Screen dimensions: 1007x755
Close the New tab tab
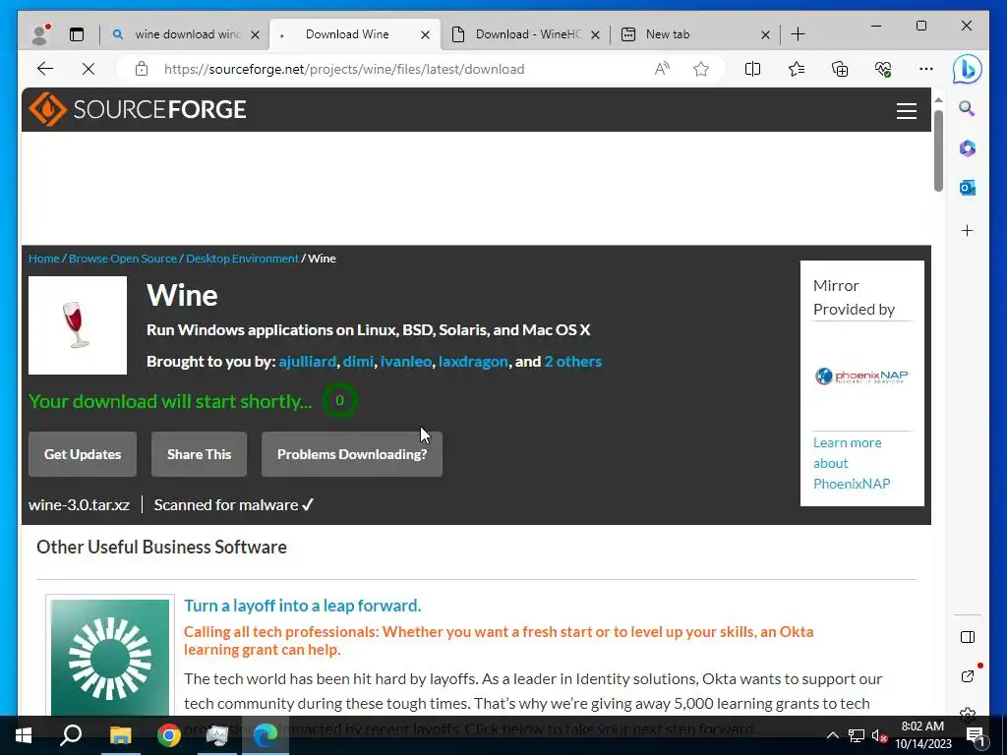(x=765, y=34)
